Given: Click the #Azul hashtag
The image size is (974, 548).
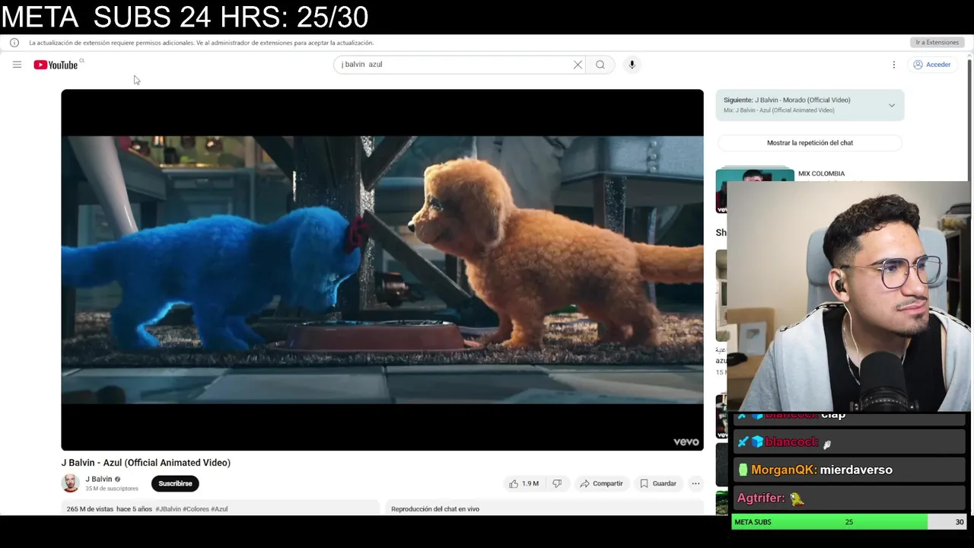Looking at the screenshot, I should point(219,509).
